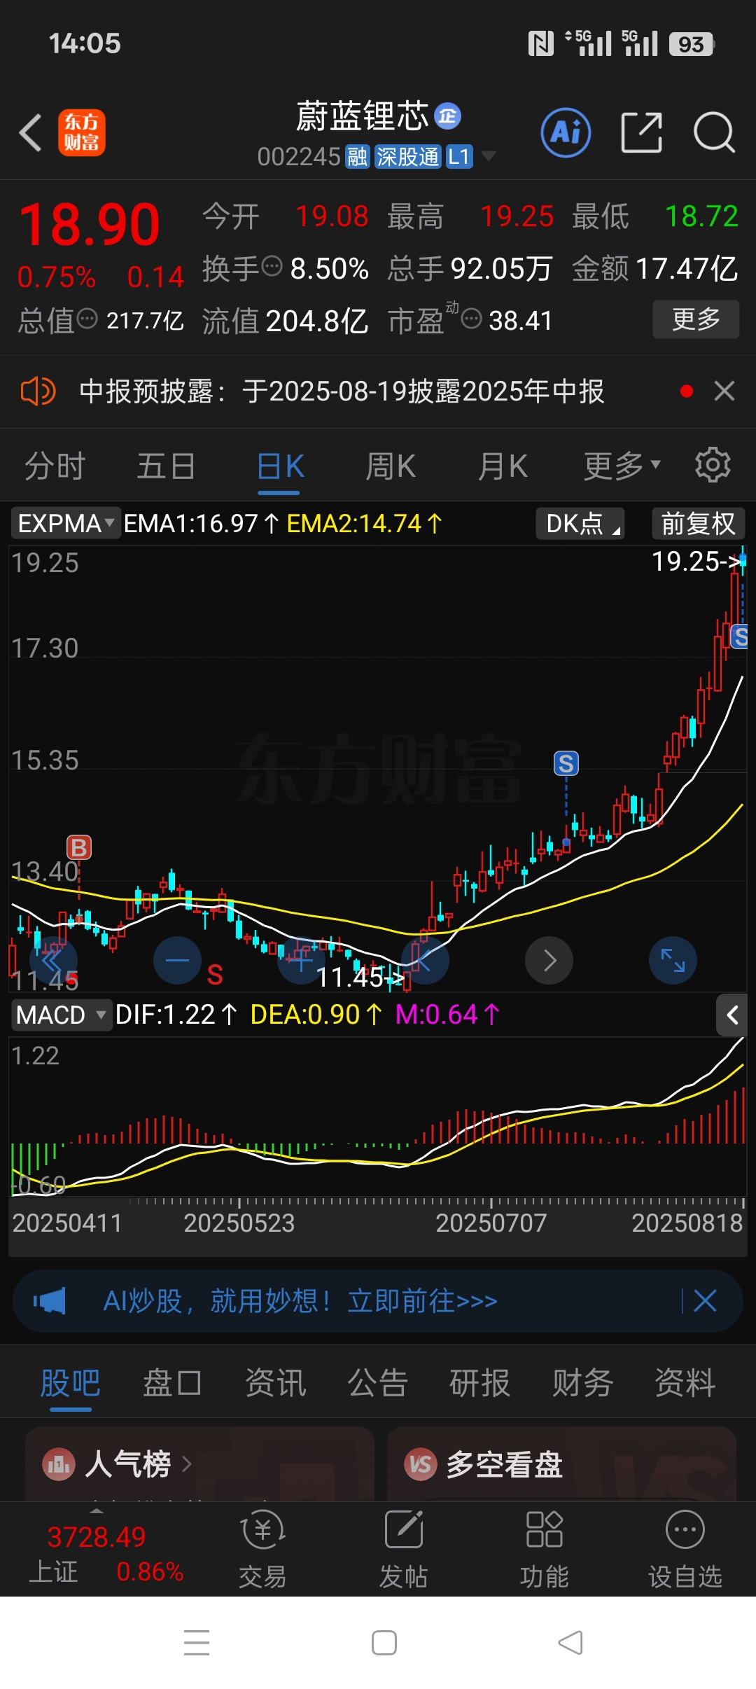Tap Android back triangle button
756x1689 pixels.
pos(570,1643)
